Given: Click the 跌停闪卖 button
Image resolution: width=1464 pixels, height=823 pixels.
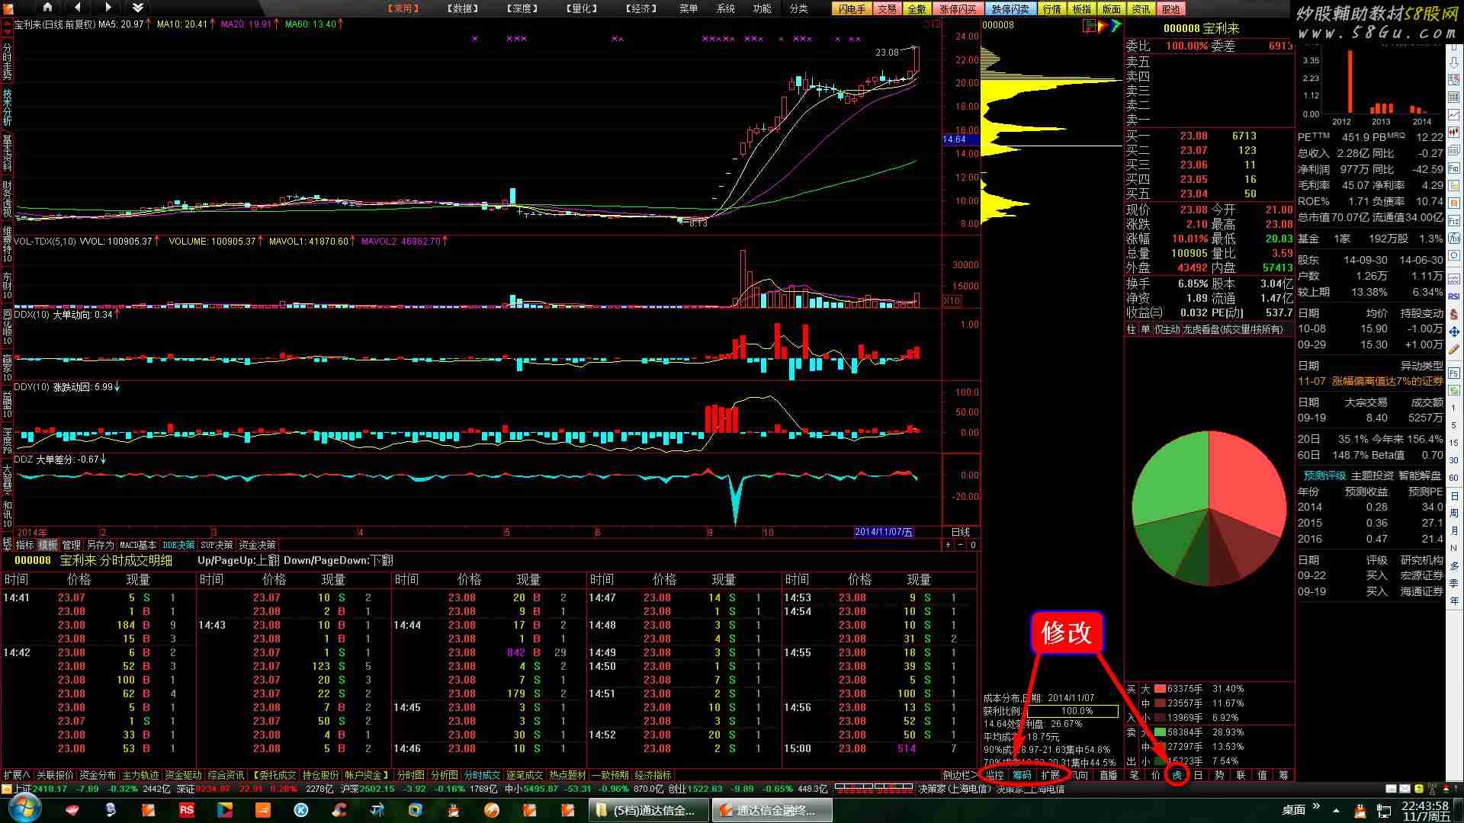Looking at the screenshot, I should (1010, 9).
